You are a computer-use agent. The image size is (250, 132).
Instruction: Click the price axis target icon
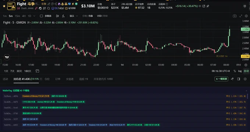coord(246,65)
